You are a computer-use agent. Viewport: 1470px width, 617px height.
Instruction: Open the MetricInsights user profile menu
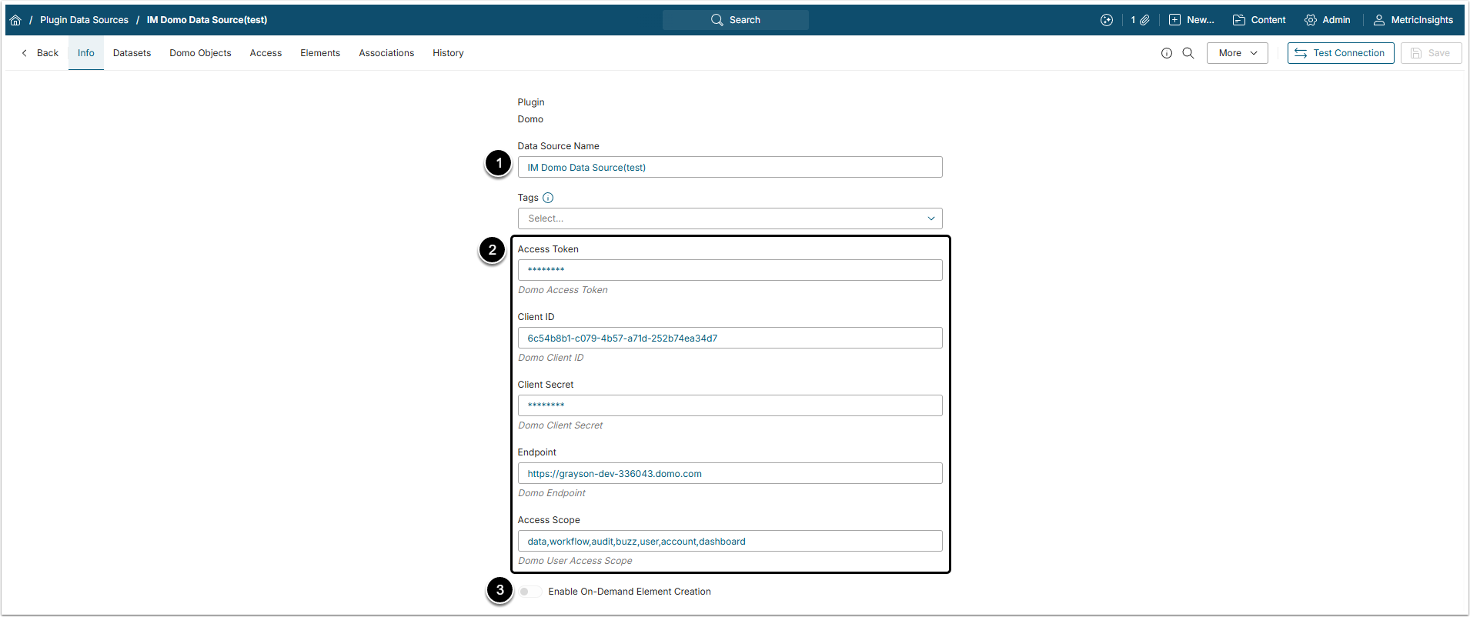point(1414,20)
